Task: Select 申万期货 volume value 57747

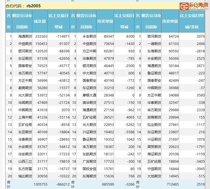Action: click(42, 73)
